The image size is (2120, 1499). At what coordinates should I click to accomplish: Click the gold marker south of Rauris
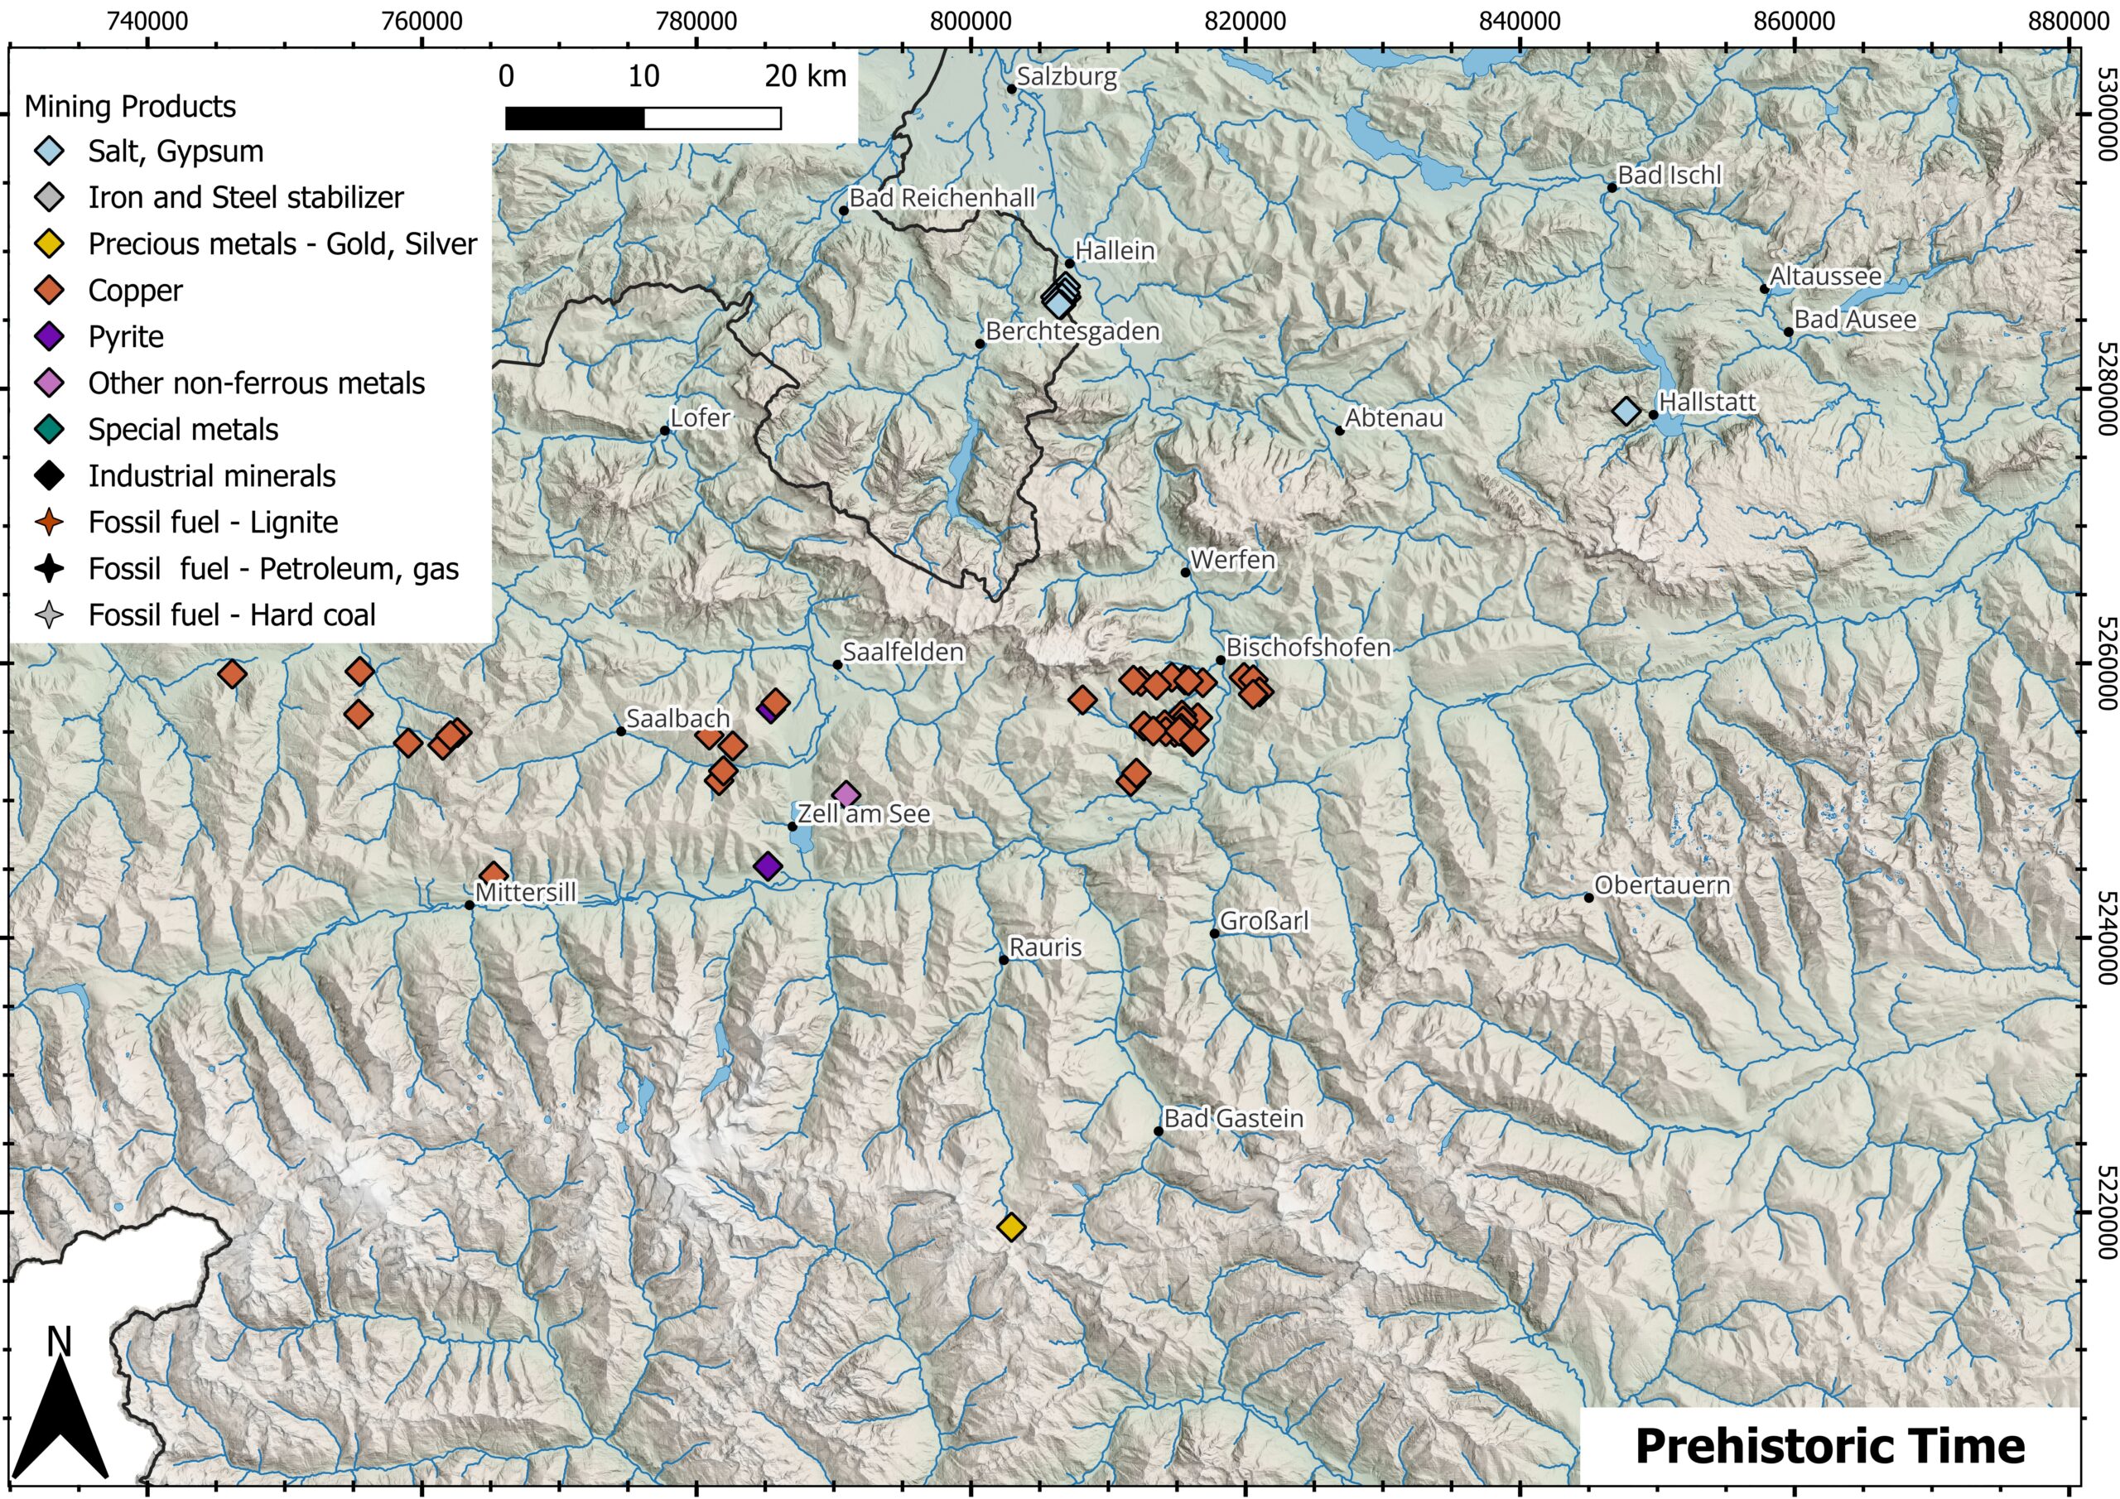[x=1011, y=1227]
